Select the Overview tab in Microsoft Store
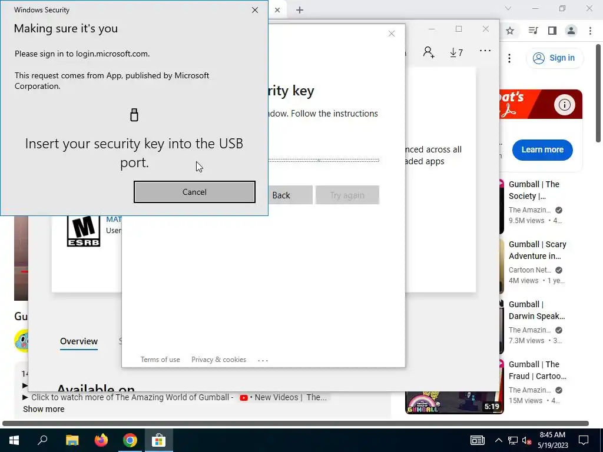Screen dimensions: 603x452 [x=79, y=341]
